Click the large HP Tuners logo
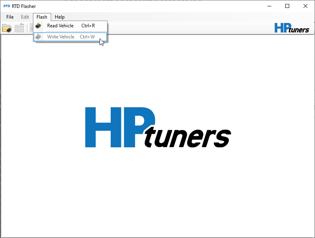This screenshot has width=315, height=238. click(x=158, y=128)
